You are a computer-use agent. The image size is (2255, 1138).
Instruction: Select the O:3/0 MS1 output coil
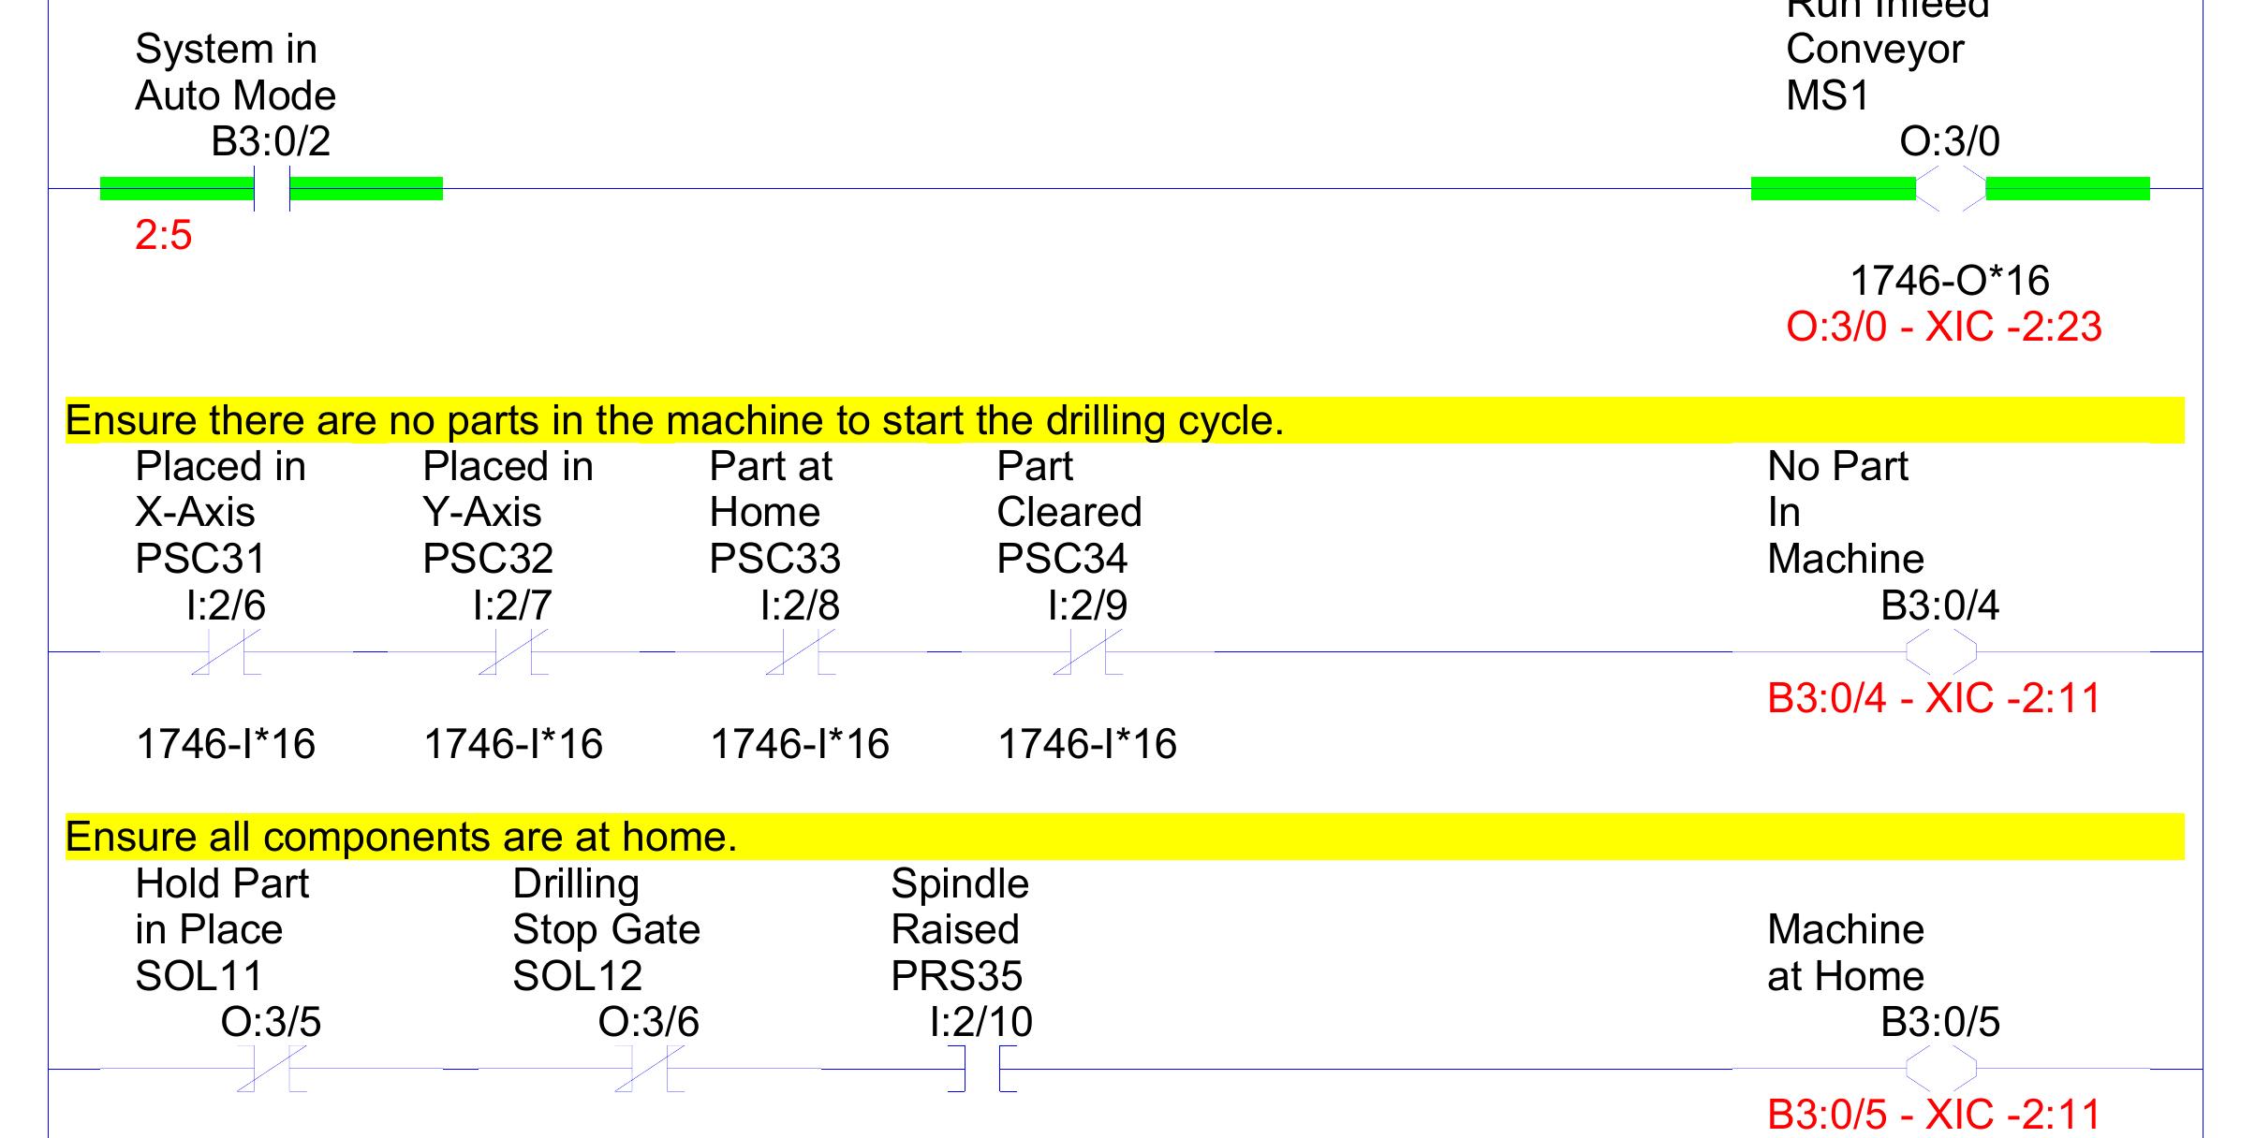tap(1950, 188)
